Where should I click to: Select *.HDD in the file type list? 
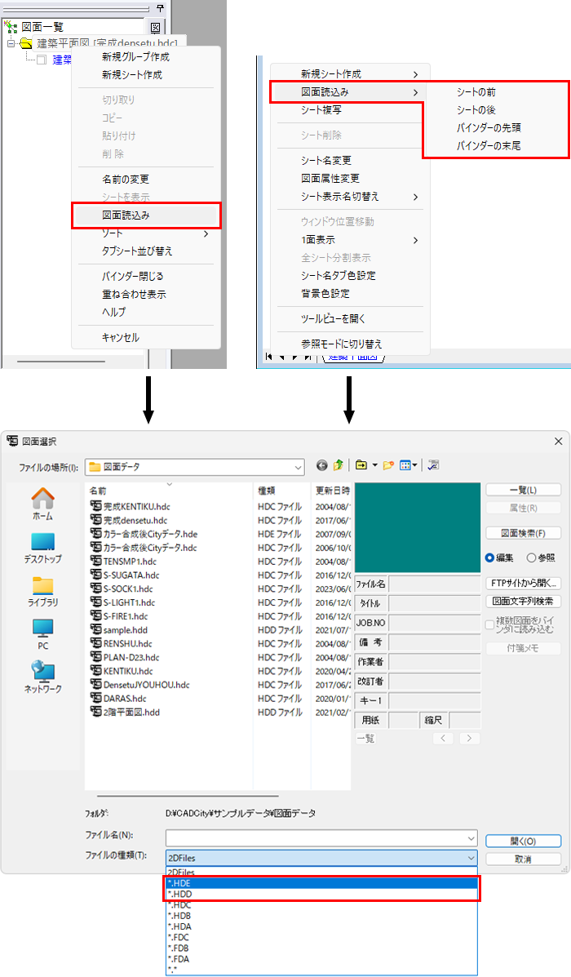pyautogui.click(x=322, y=894)
